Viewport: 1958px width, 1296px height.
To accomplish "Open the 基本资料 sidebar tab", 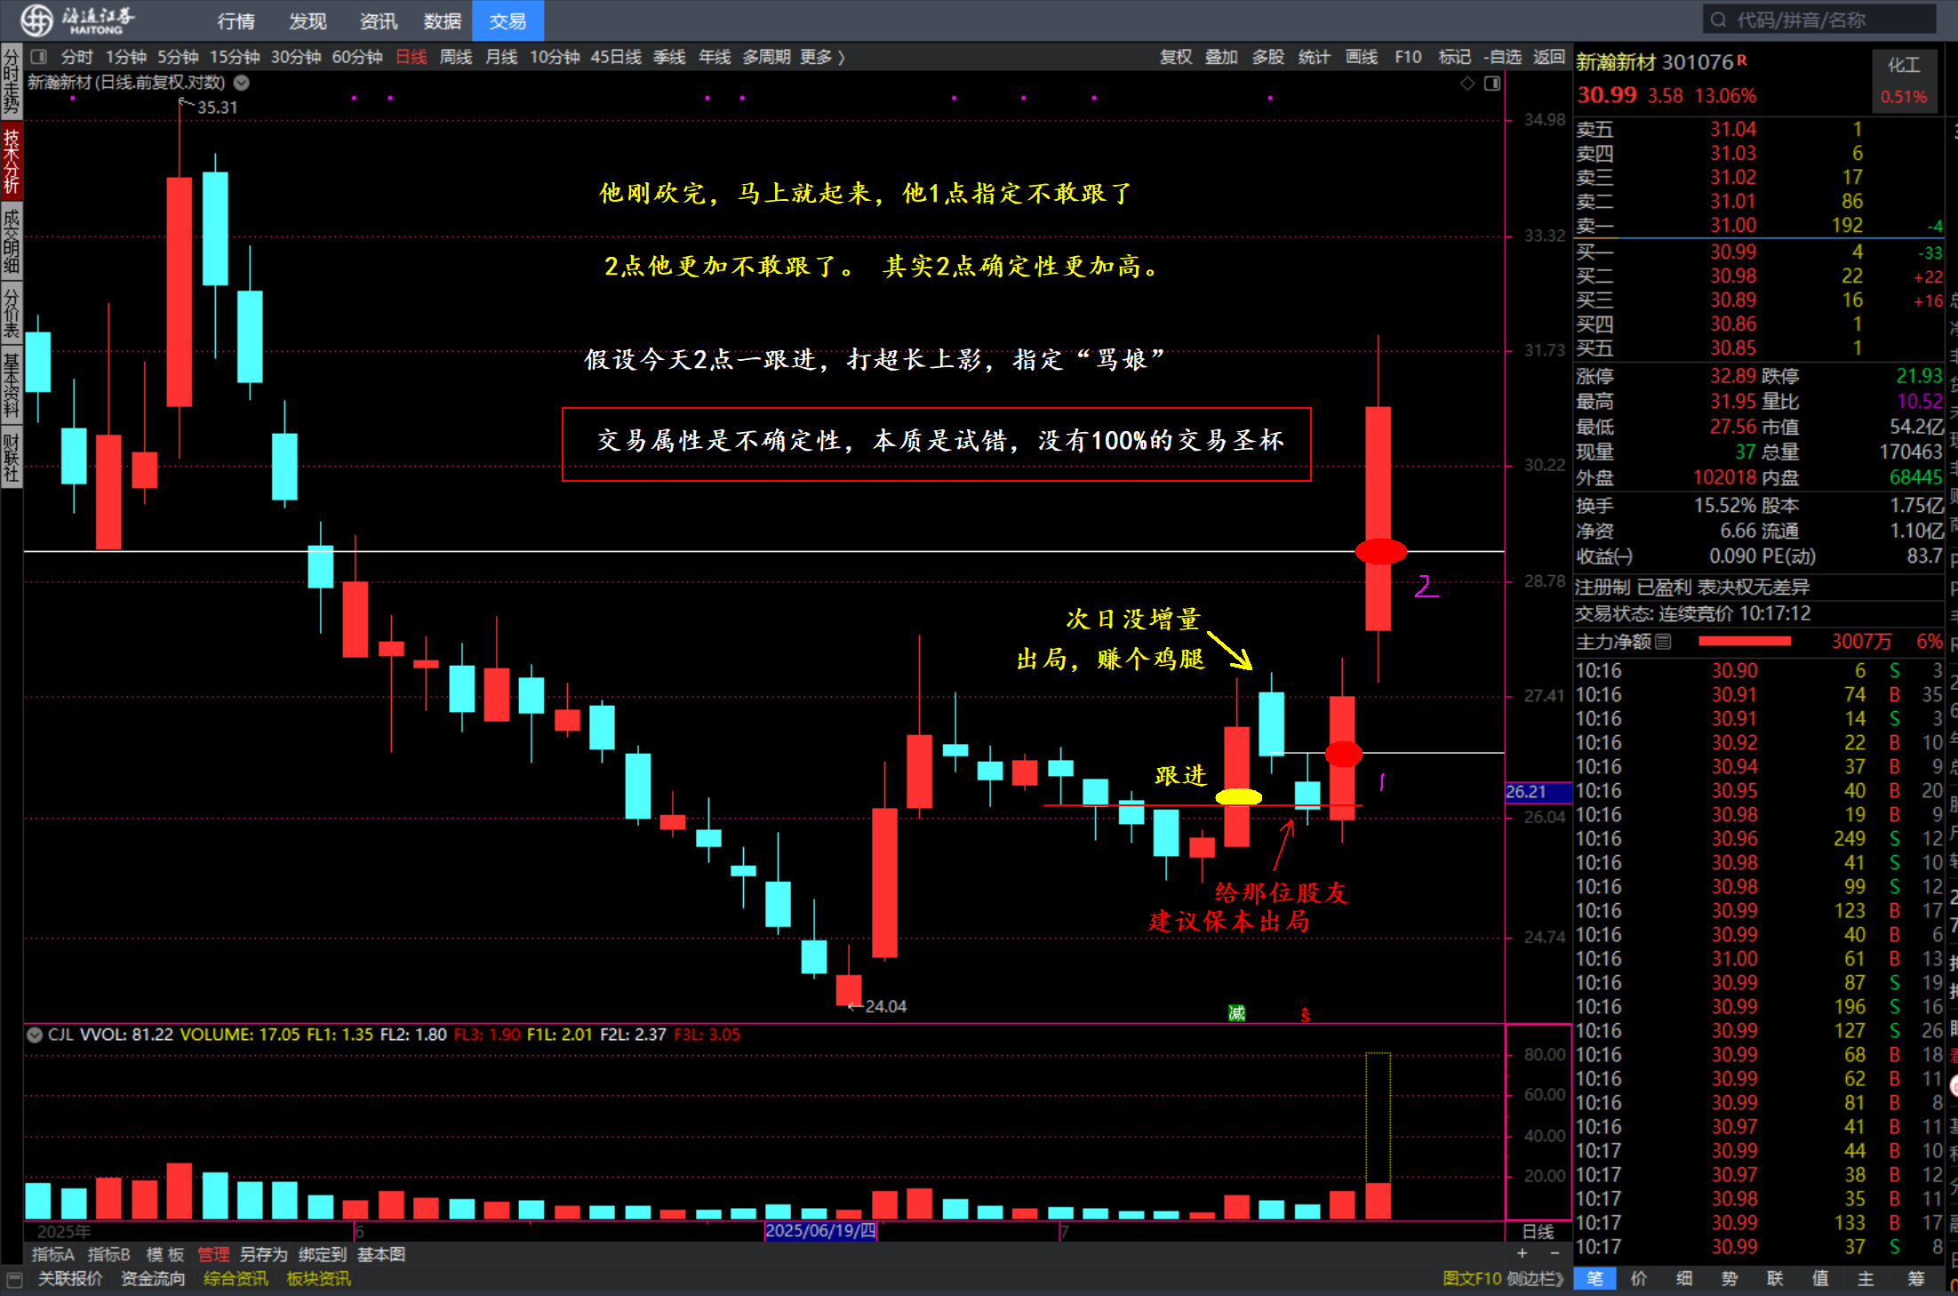I will tap(12, 385).
